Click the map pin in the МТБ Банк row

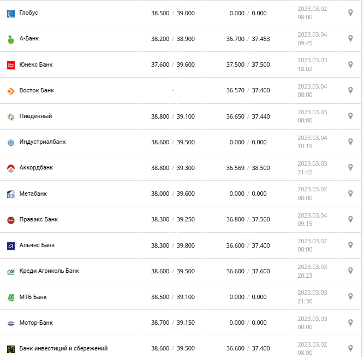pos(350,297)
